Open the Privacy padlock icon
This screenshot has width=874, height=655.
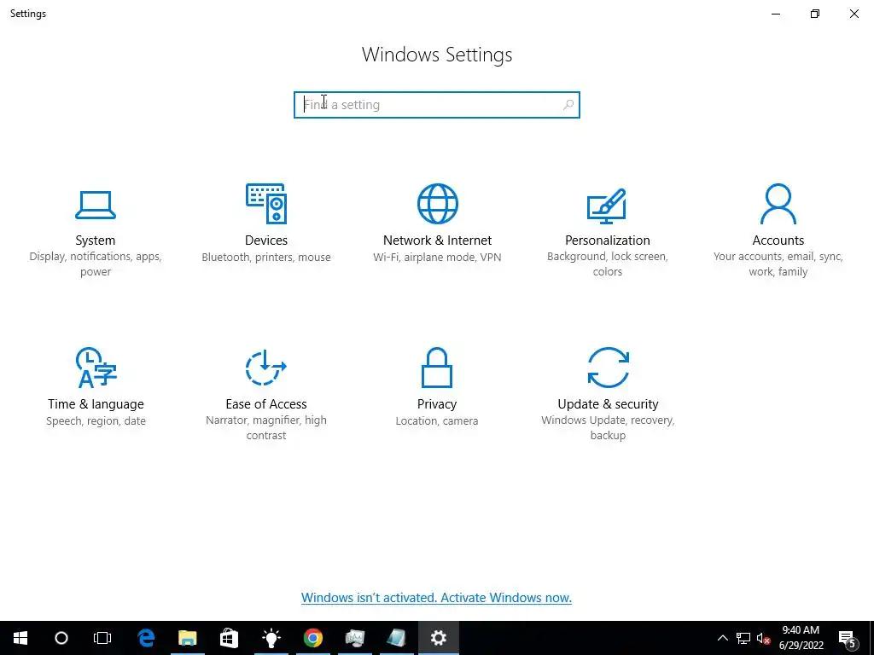[437, 368]
